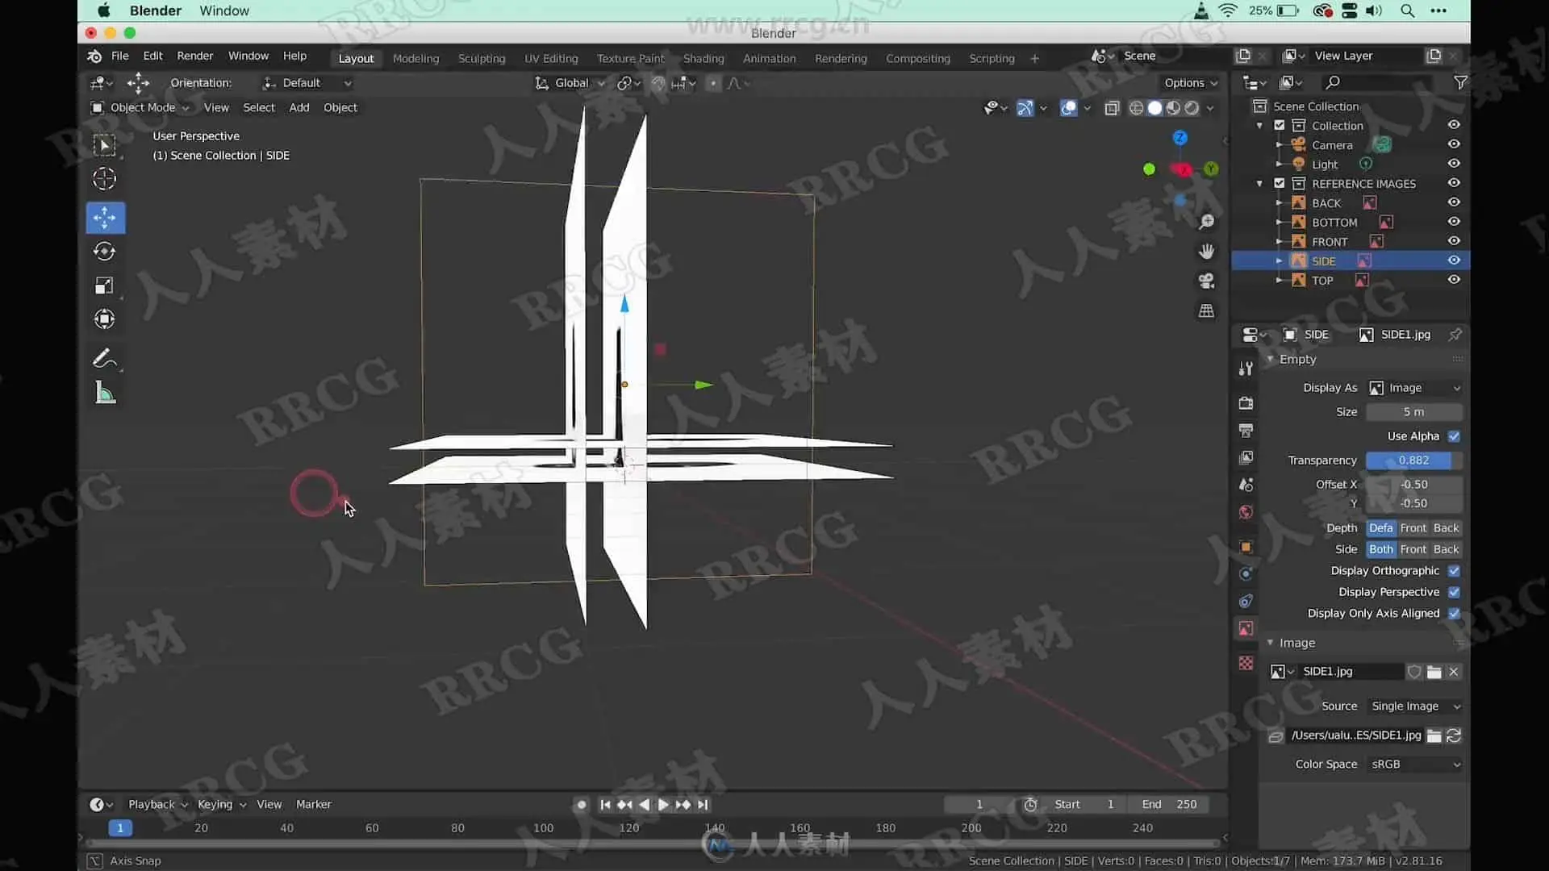
Task: Adjust the Transparency slider
Action: click(1413, 461)
